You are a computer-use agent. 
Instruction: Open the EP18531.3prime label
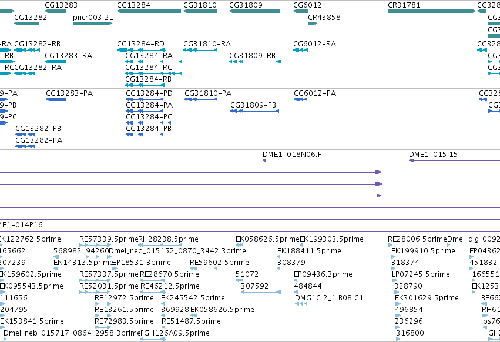141,263
